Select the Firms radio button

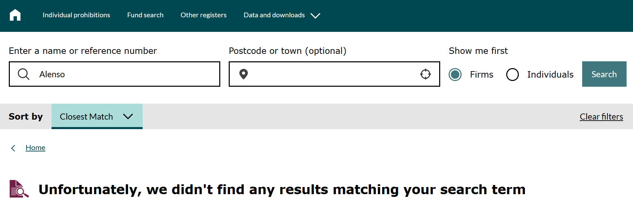pyautogui.click(x=455, y=75)
